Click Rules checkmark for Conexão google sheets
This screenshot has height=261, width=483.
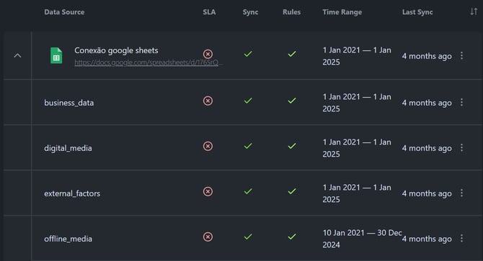292,54
